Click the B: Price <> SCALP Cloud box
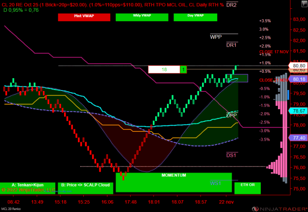Screen dimensions: 308x212 (85, 188)
